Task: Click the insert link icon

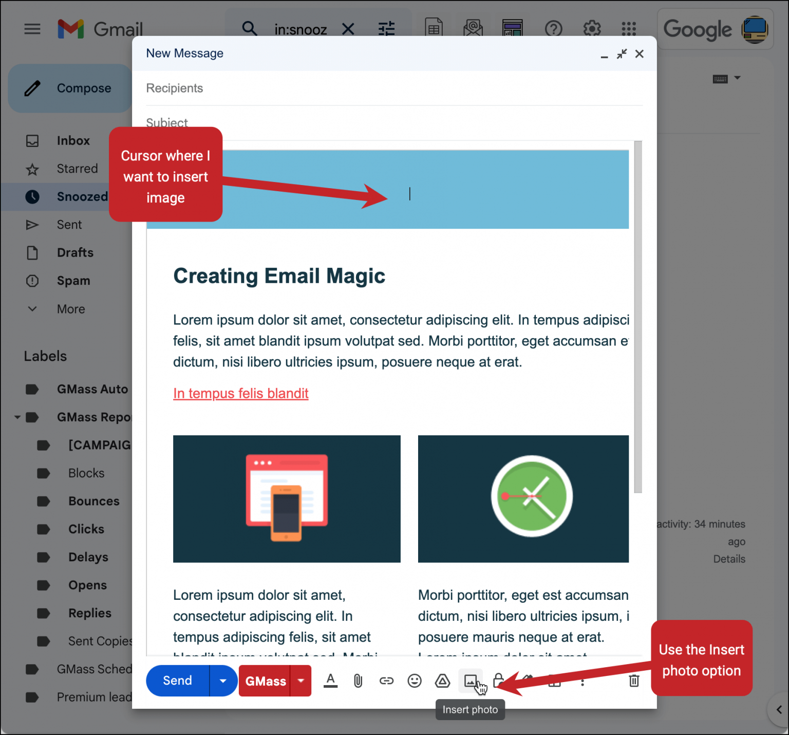Action: click(x=387, y=681)
